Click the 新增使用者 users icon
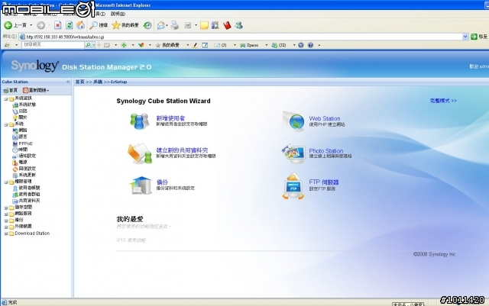 [x=139, y=121]
